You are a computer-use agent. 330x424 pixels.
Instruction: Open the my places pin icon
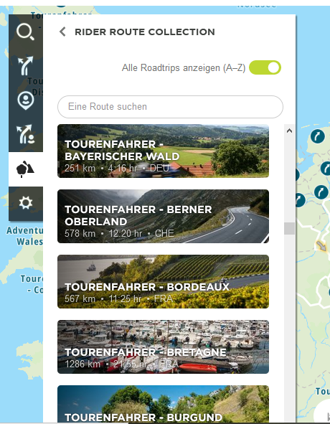pyautogui.click(x=25, y=100)
